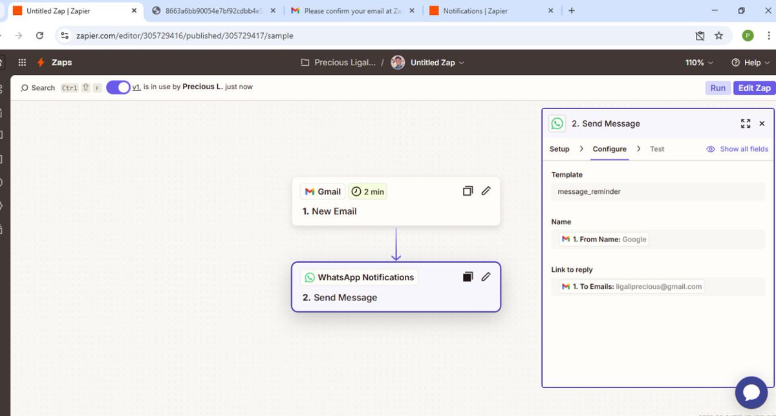The width and height of the screenshot is (776, 416).
Task: Select the 1. New Email step
Action: pyautogui.click(x=396, y=202)
